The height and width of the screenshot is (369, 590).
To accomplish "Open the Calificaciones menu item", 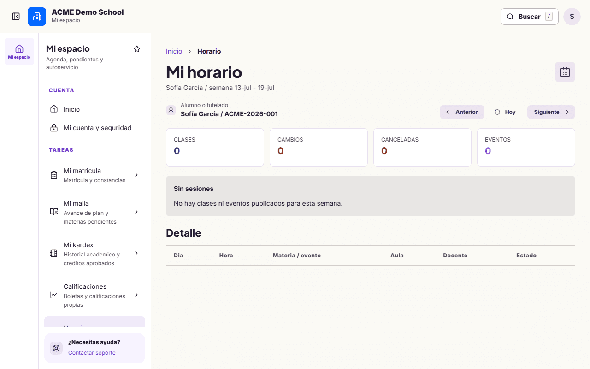I will (94, 295).
